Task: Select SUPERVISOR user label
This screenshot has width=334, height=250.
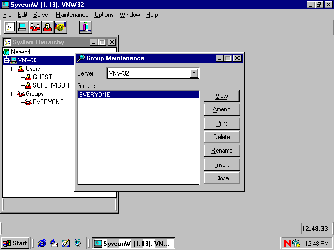Action: coord(51,85)
